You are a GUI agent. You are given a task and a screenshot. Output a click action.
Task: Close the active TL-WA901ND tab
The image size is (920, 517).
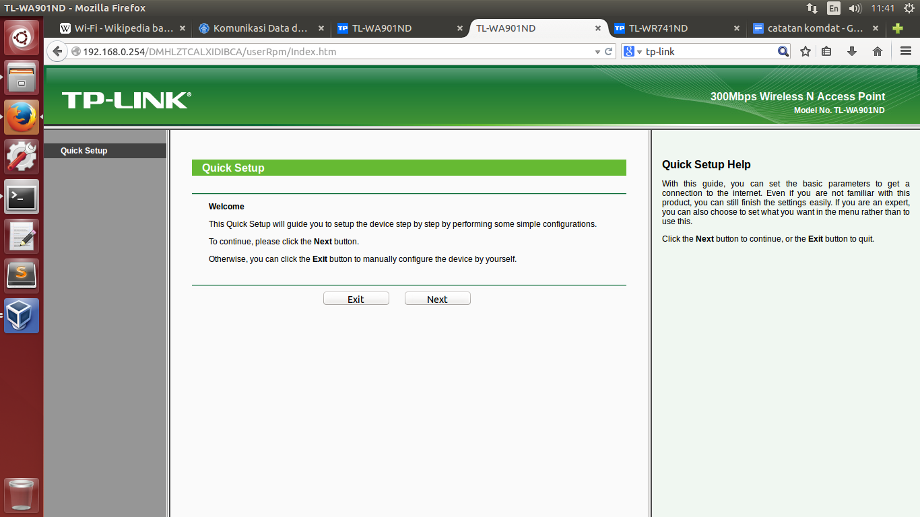click(x=599, y=28)
